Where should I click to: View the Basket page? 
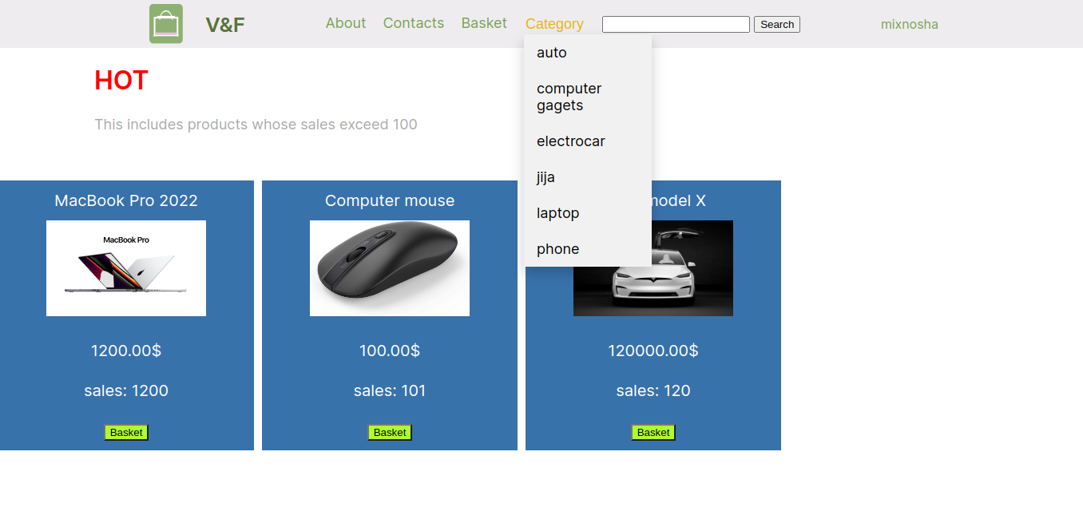coord(484,23)
